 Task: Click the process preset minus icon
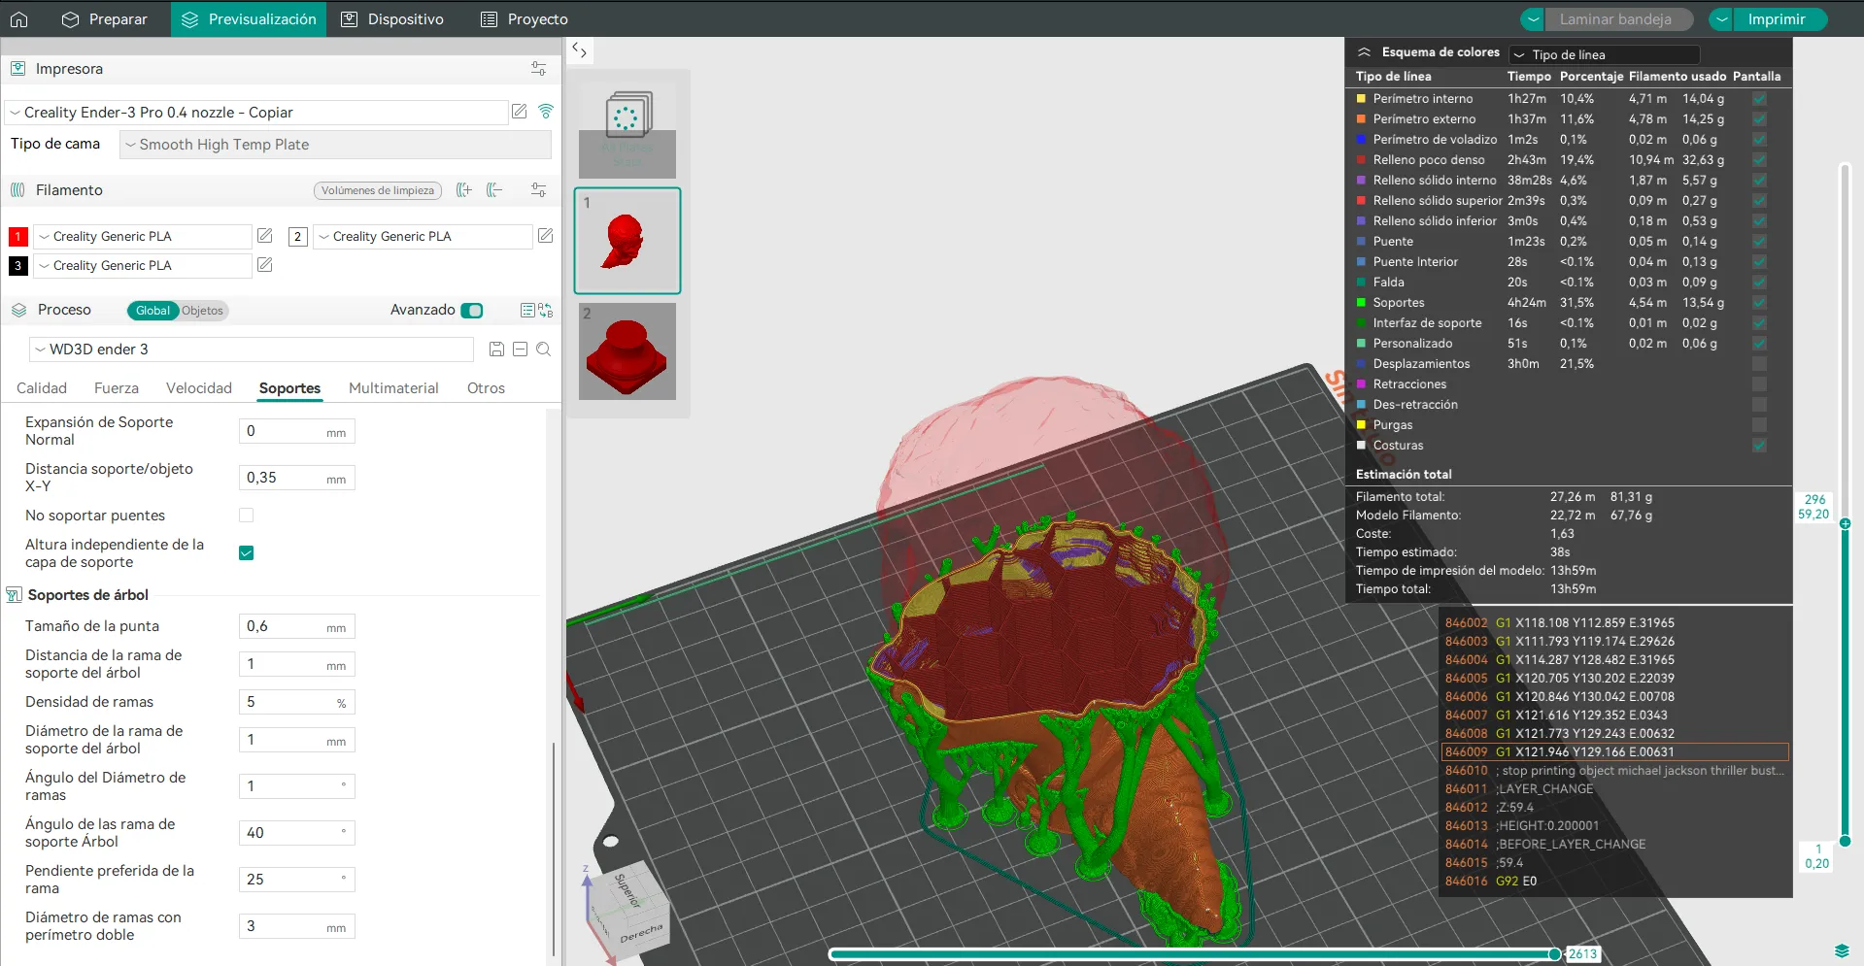(520, 350)
